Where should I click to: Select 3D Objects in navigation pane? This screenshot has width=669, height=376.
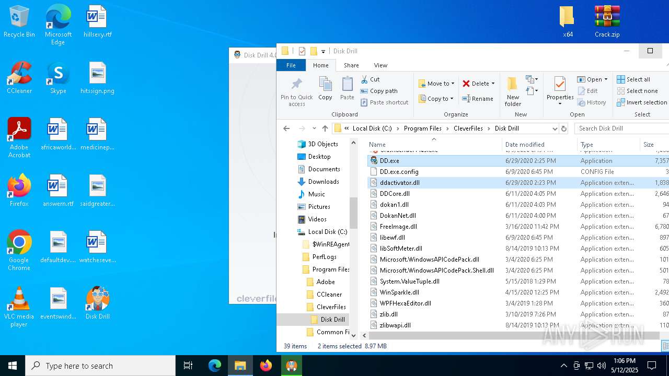pyautogui.click(x=323, y=144)
